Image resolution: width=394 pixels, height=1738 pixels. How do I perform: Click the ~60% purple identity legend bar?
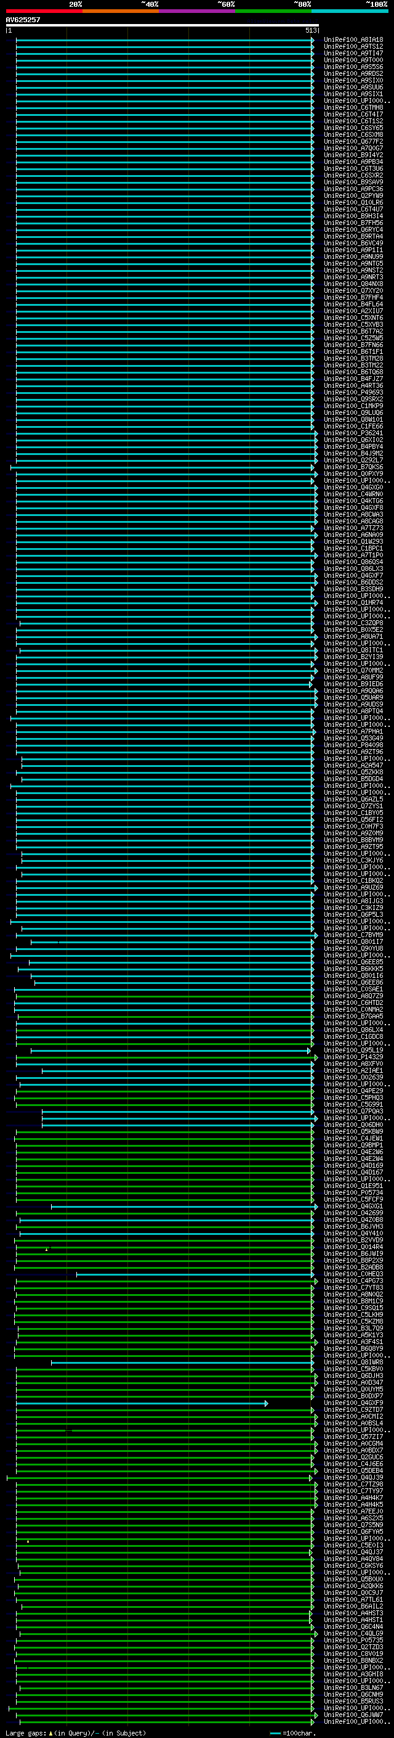198,12
